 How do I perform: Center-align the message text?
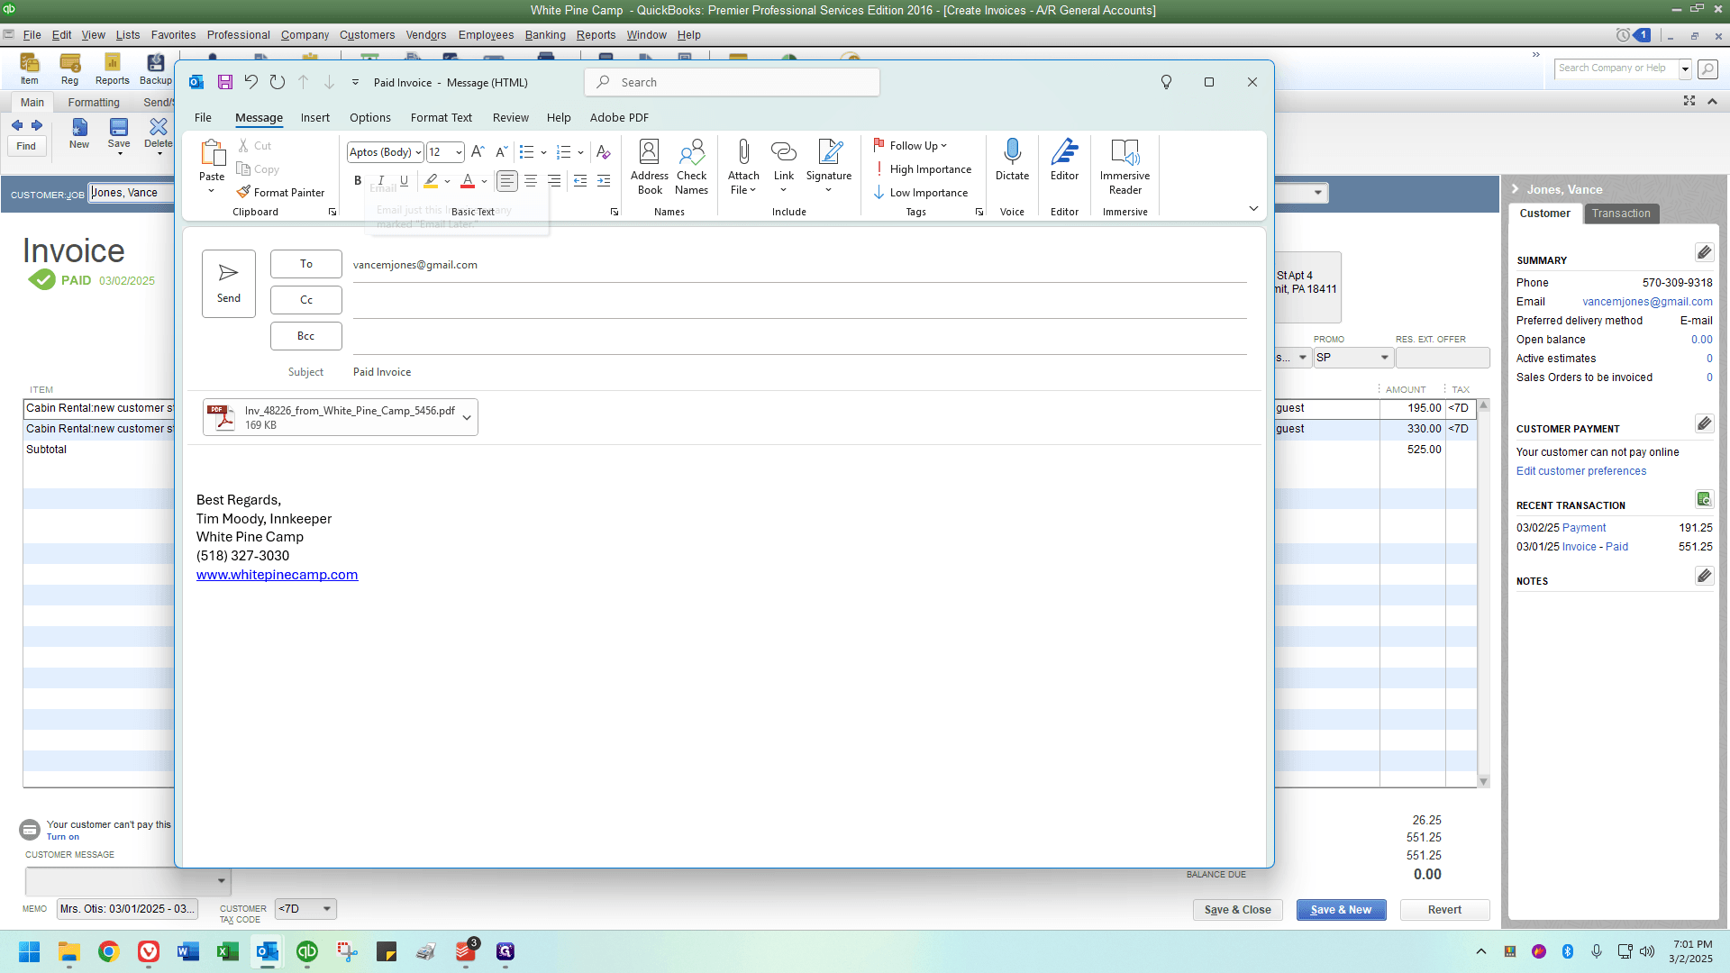click(531, 181)
